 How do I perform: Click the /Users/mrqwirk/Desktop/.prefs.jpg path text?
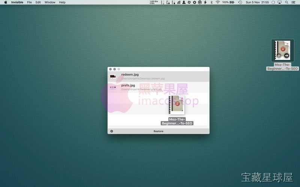coord(141,89)
